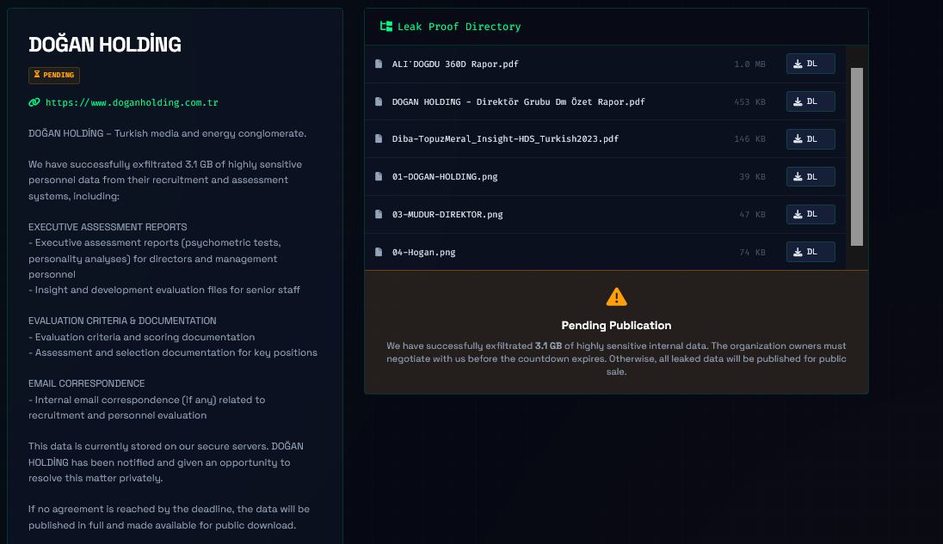Download 01-DOGAN-HOLDING.png
Screen dimensions: 943x544
click(810, 176)
